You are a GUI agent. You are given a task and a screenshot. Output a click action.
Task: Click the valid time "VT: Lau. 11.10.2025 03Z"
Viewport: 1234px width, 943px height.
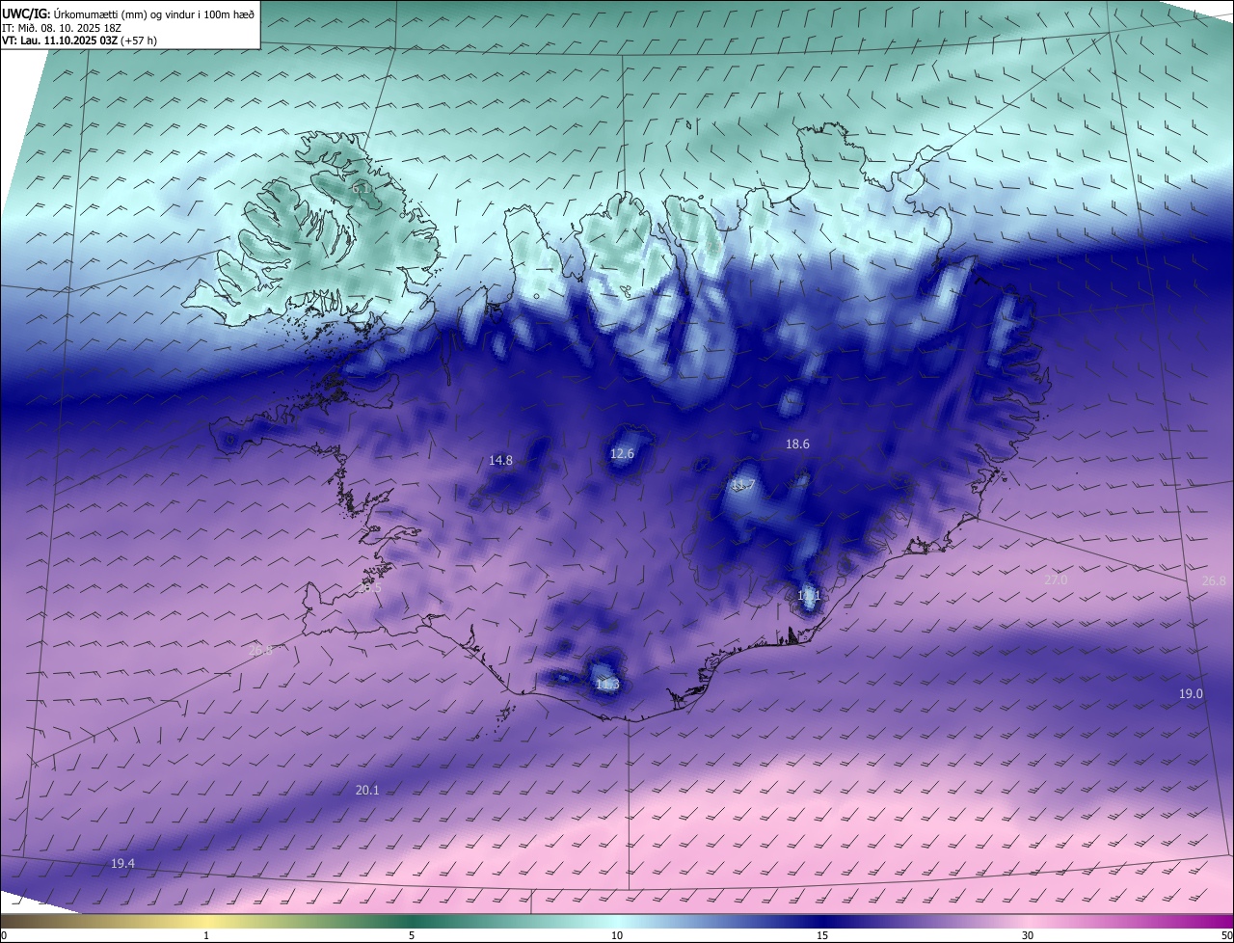(x=60, y=40)
